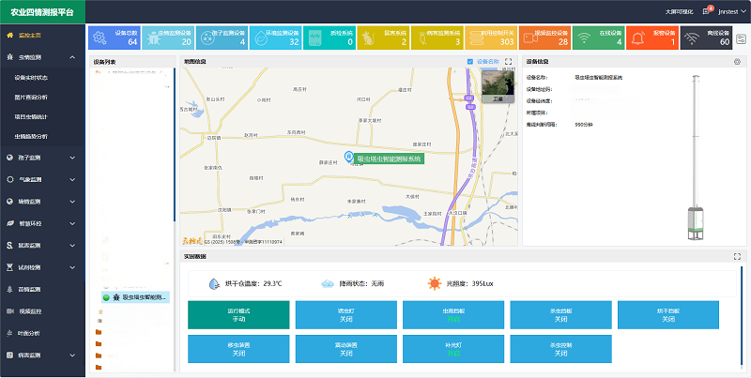
Task: Open the orange 视频监控设备 camera card
Action: (544, 37)
